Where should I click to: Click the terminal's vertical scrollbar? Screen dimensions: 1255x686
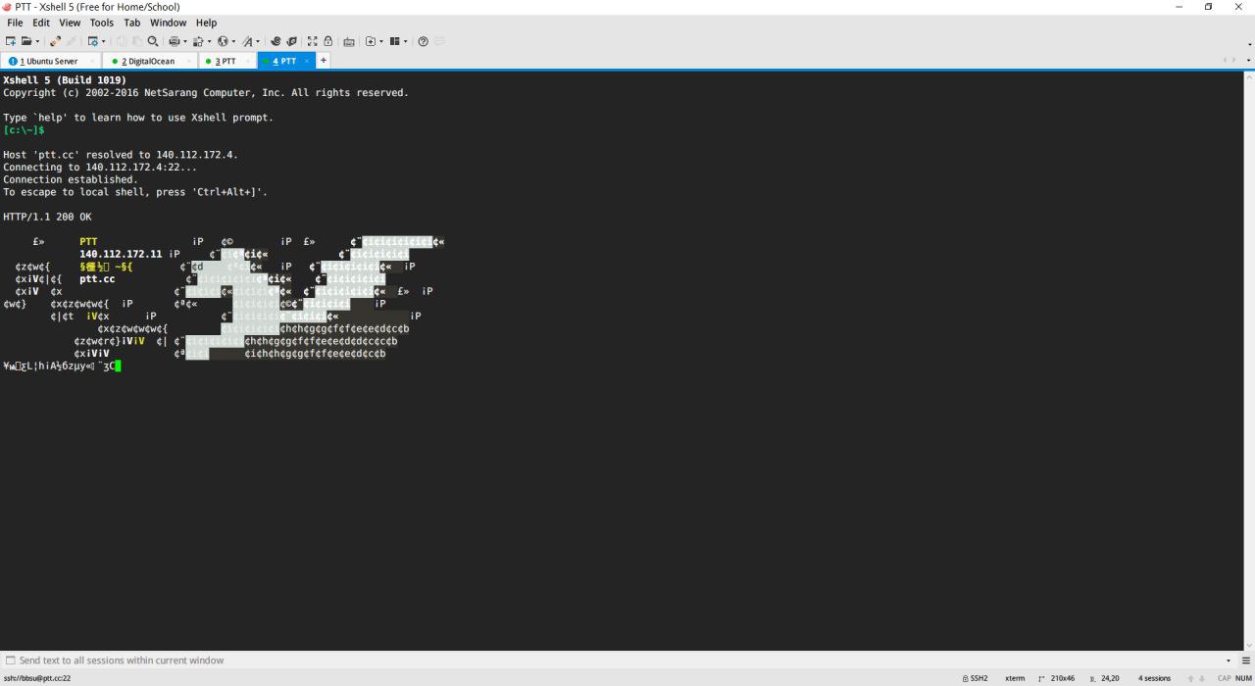pos(1249,361)
